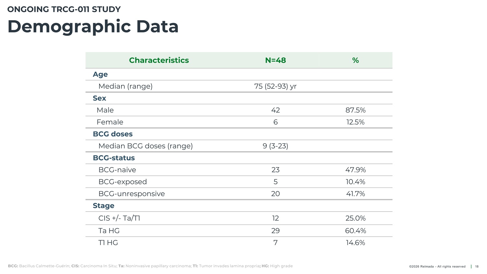Screen dimensions: 487x274
Task: Select the 'CIS +/- Ta/T1' row label
Action: (x=119, y=218)
